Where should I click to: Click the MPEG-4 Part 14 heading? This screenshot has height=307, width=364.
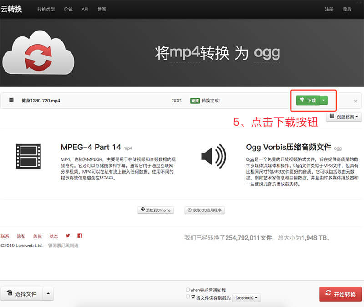91,147
